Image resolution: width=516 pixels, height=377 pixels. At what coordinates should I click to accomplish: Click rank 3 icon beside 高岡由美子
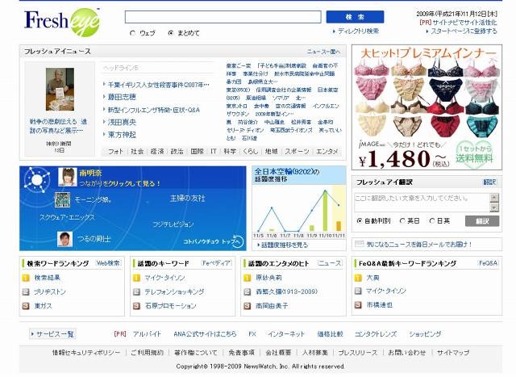point(248,306)
